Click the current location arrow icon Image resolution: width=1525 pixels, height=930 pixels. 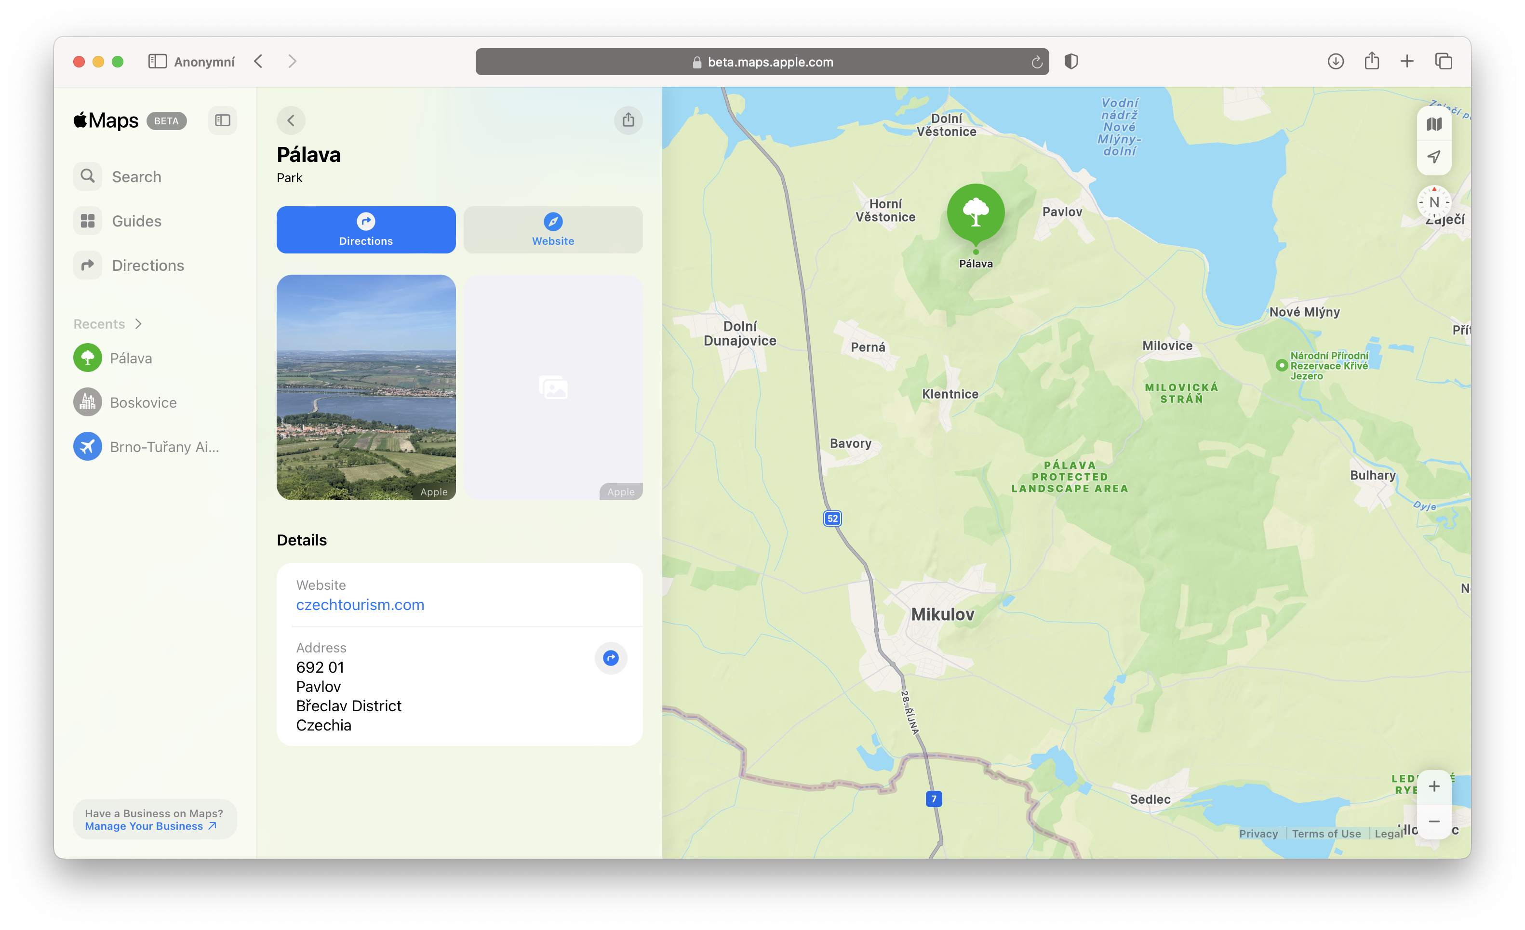click(x=1434, y=157)
